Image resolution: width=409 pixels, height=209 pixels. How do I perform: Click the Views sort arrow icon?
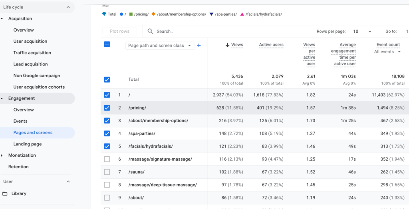[227, 45]
